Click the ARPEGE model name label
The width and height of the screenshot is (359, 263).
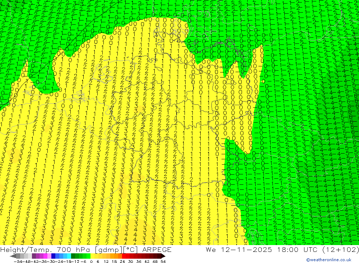click(157, 249)
